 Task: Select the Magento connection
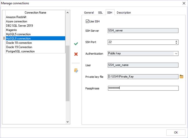click(x=35, y=30)
